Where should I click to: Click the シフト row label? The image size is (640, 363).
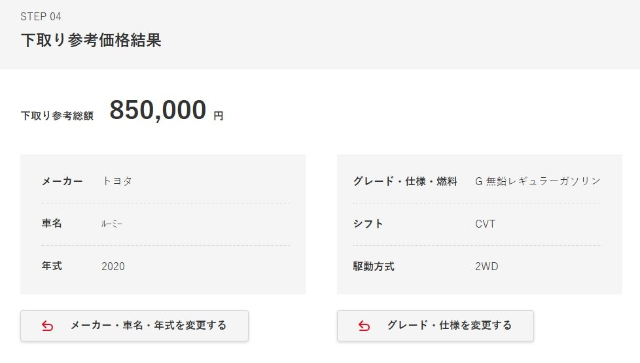368,224
